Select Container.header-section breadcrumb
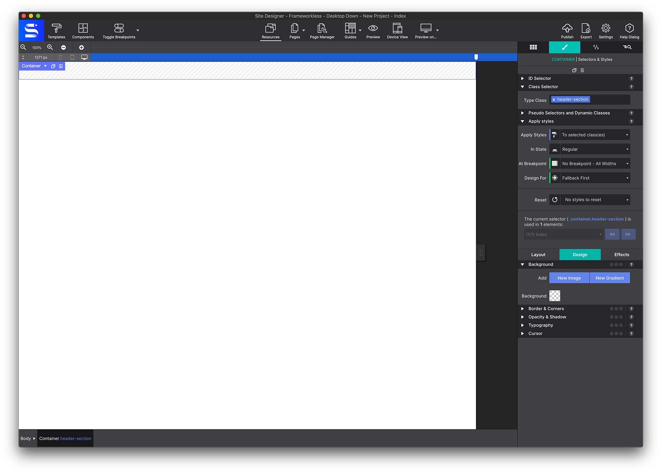Image resolution: width=662 pixels, height=472 pixels. 65,439
